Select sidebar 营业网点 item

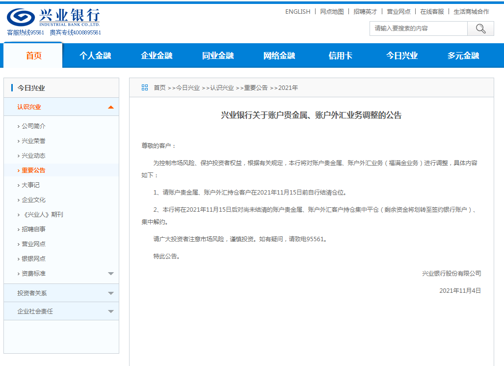(33, 244)
